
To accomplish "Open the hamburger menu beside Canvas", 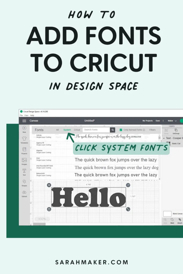I will [24, 121].
